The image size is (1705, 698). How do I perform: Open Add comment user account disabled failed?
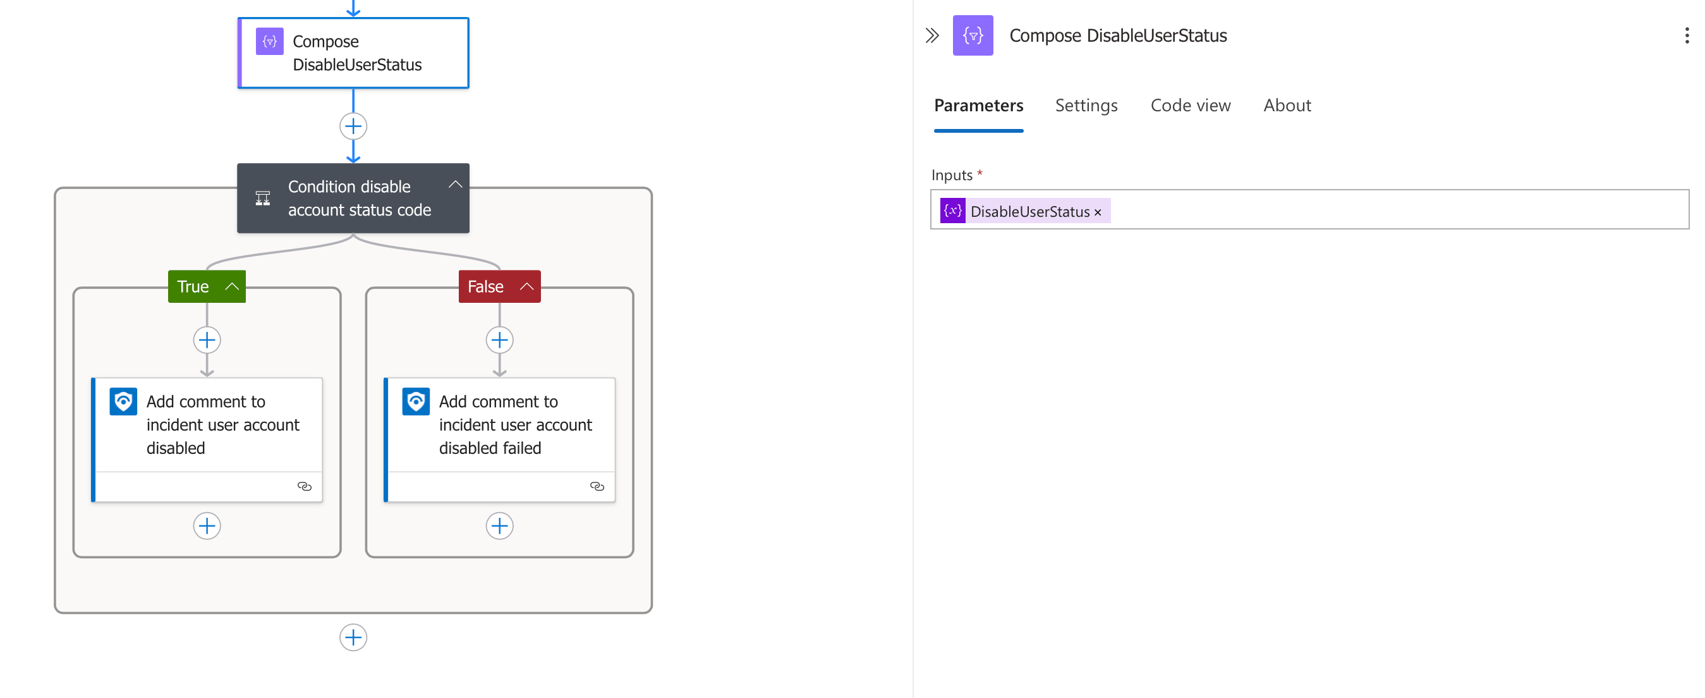[500, 439]
